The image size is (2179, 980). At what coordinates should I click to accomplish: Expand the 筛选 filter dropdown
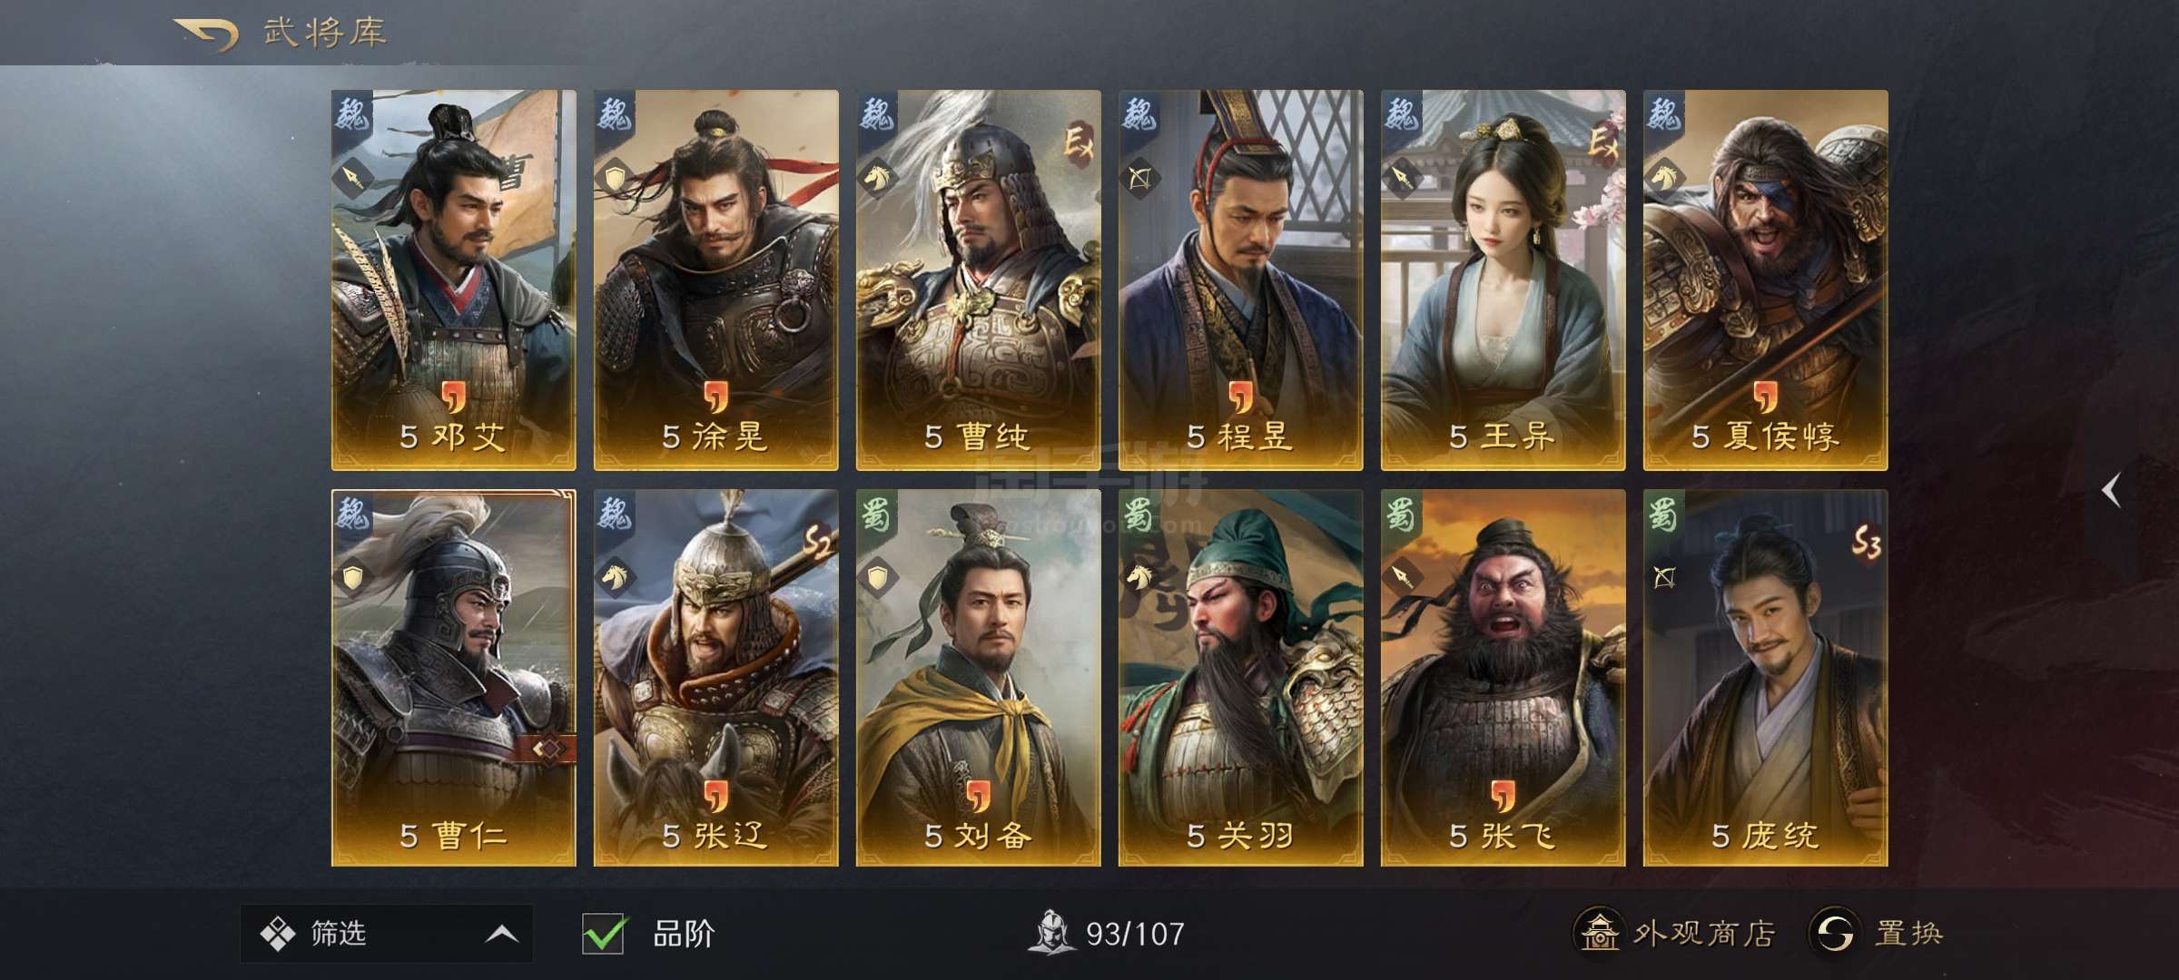coord(386,933)
